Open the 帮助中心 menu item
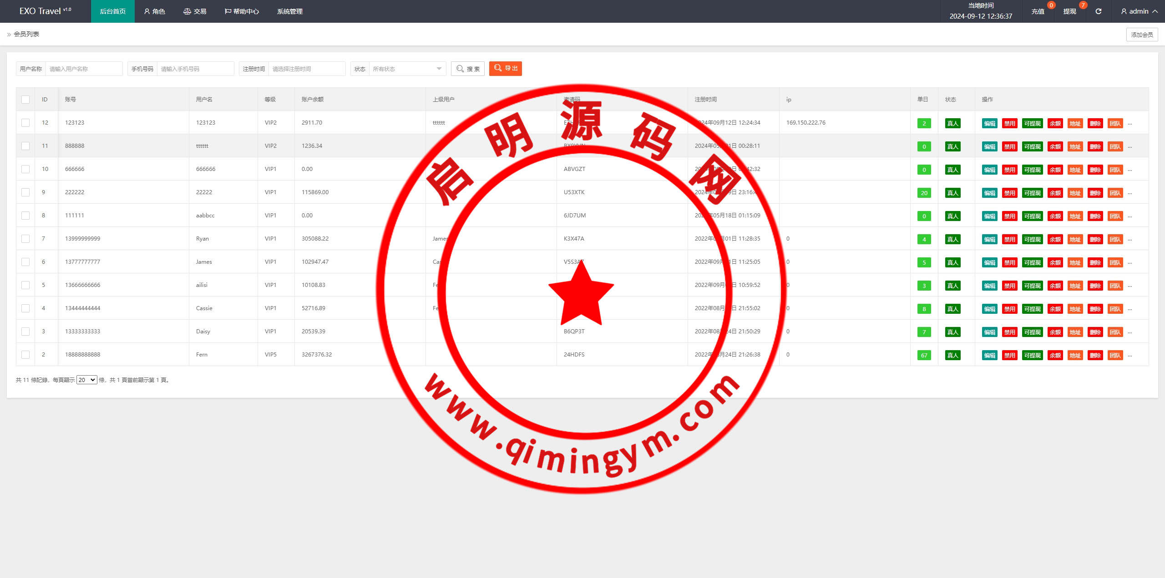 pos(242,11)
